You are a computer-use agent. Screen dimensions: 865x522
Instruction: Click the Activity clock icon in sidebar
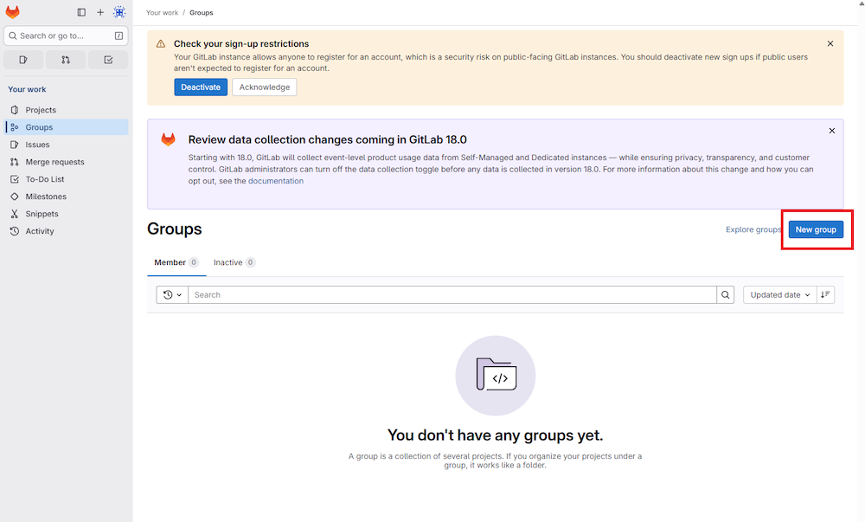pos(15,231)
